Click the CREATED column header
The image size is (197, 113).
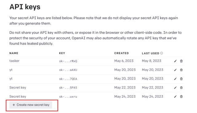[122, 53]
